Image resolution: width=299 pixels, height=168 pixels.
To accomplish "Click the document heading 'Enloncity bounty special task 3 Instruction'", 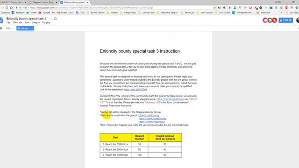I will click(140, 51).
